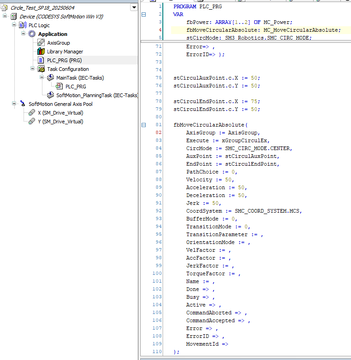Open Task Configuration
The height and width of the screenshot is (360, 351).
tap(68, 69)
